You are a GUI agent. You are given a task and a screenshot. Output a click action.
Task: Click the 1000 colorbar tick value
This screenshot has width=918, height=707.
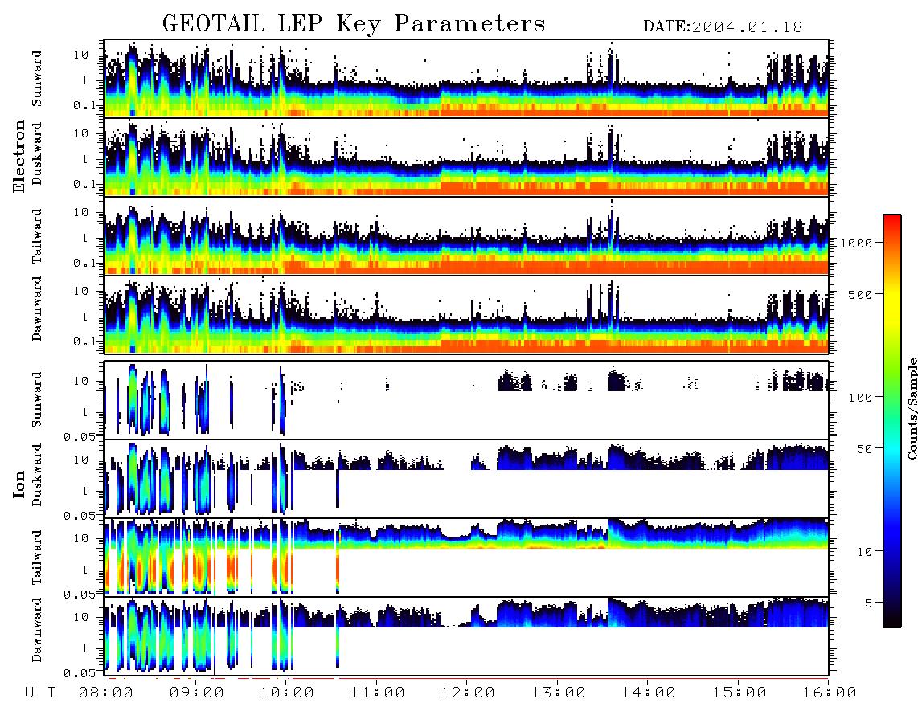pos(856,243)
